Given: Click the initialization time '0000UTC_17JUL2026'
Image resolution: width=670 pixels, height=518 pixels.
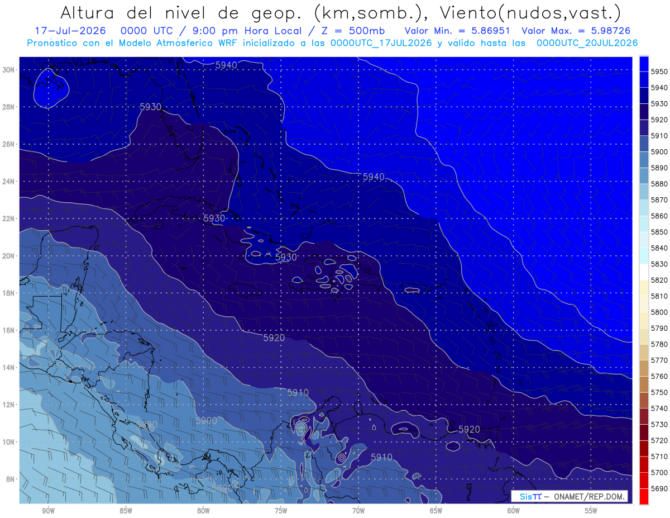Looking at the screenshot, I should (381, 43).
